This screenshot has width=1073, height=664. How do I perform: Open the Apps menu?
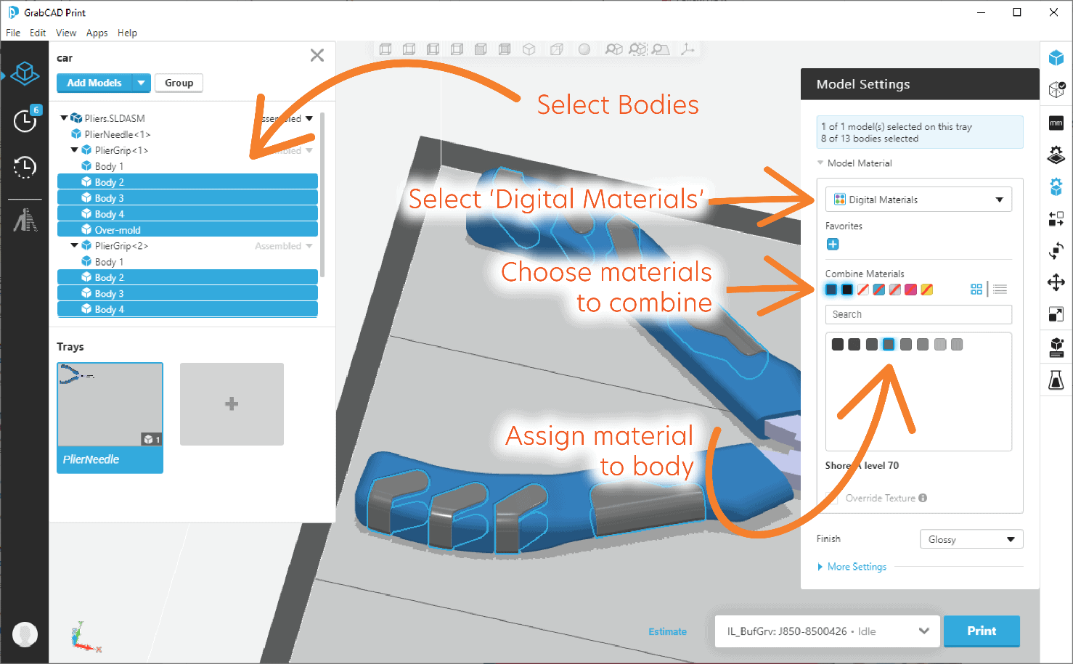[x=97, y=33]
